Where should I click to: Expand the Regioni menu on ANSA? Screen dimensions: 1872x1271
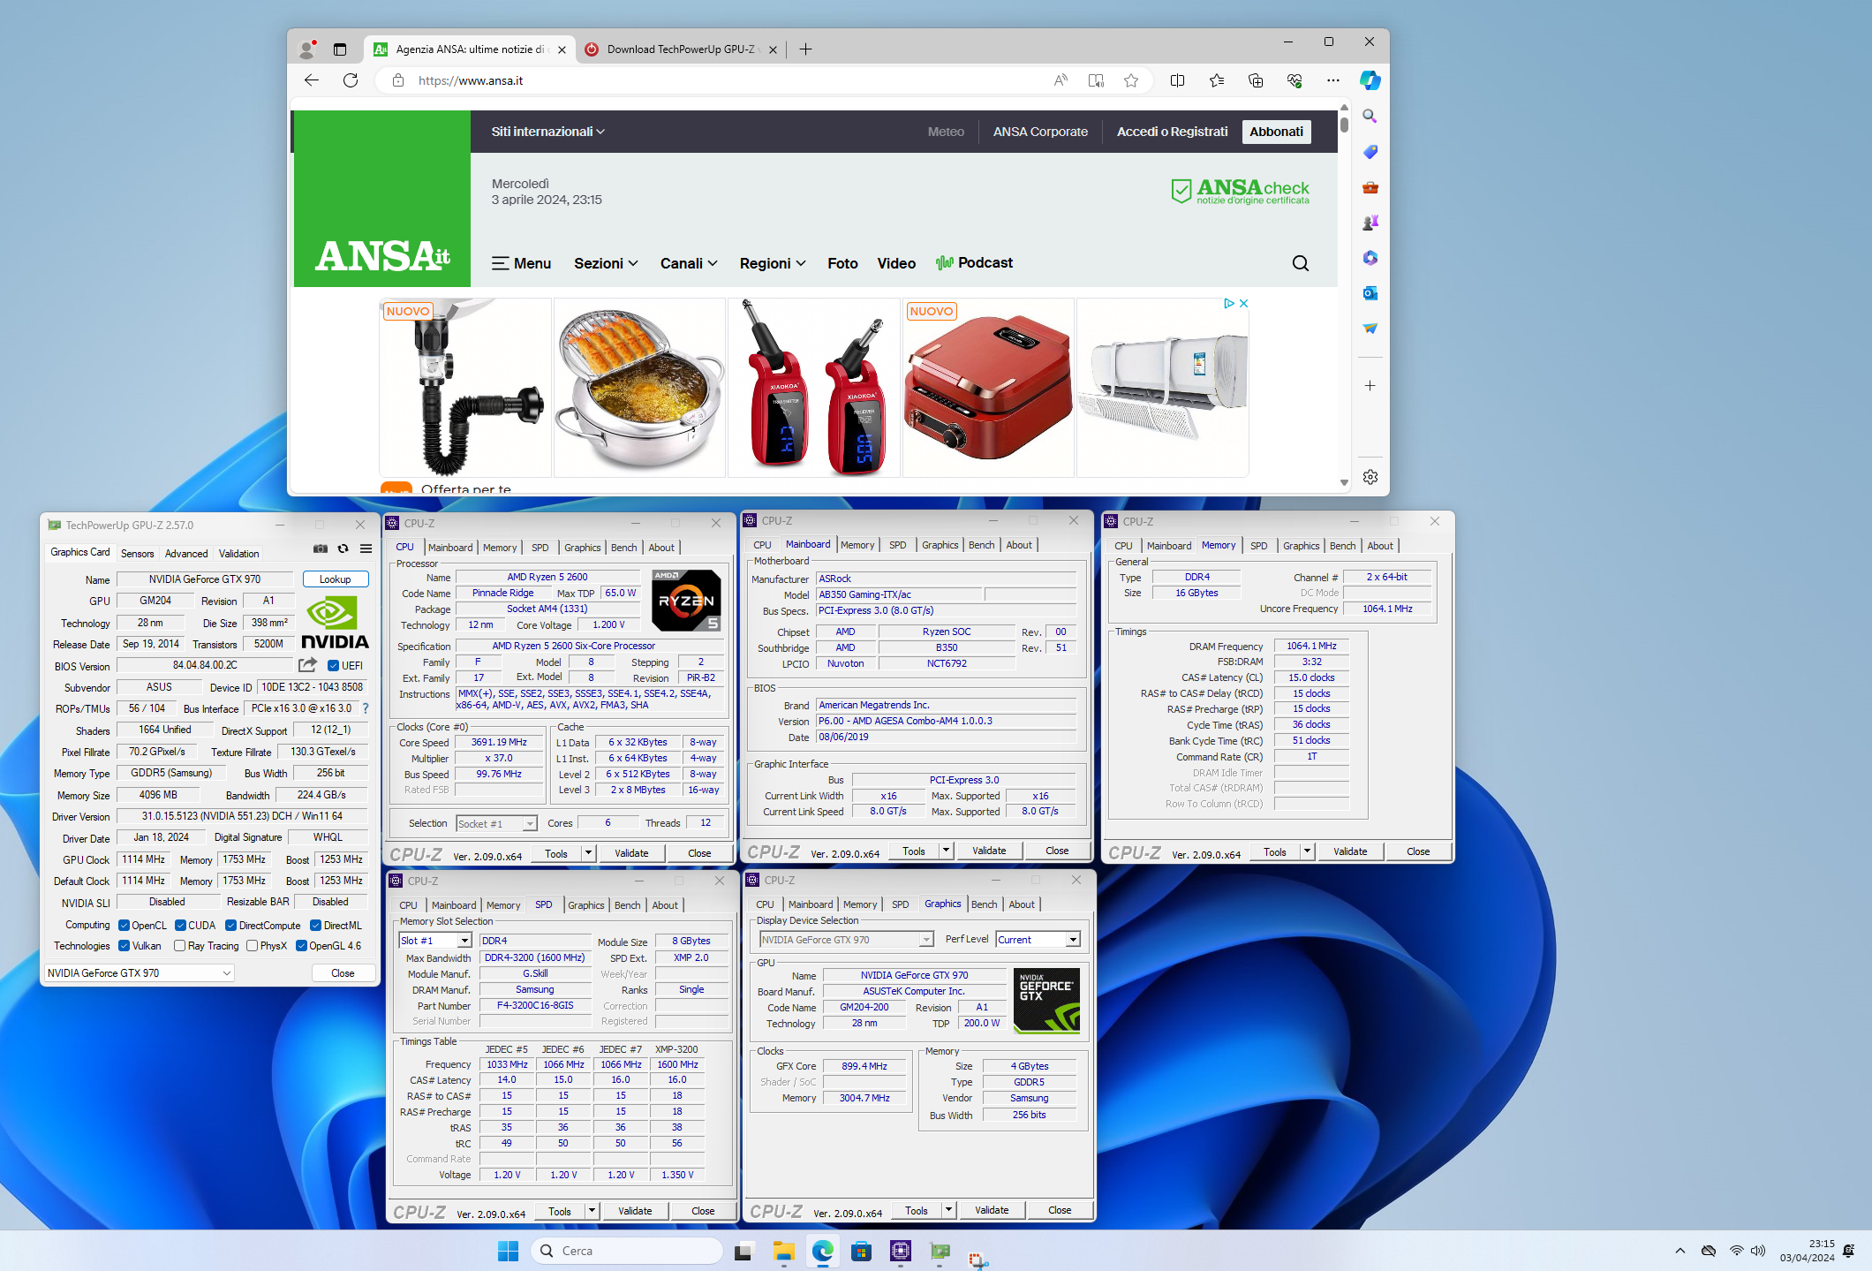click(773, 263)
